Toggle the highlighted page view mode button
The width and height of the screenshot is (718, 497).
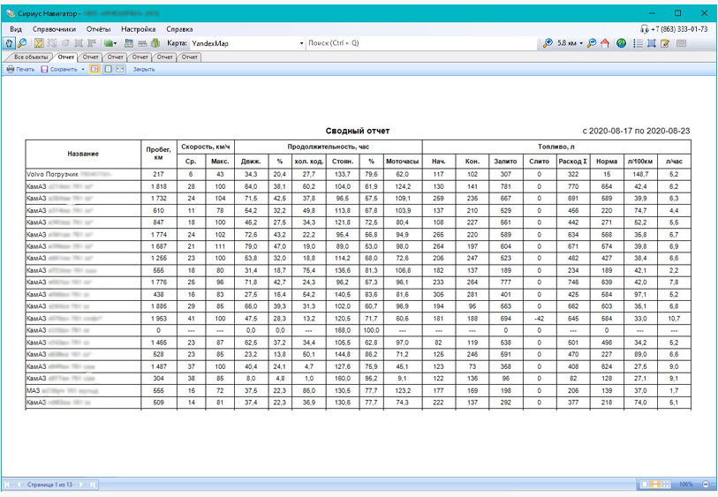[93, 68]
